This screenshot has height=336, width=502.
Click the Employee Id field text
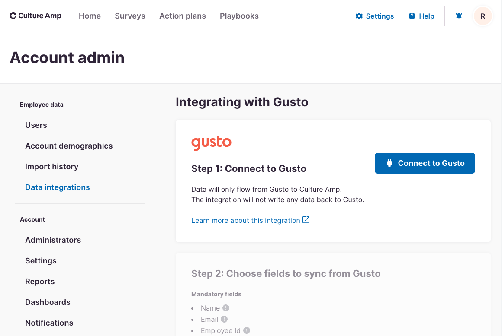click(x=221, y=330)
